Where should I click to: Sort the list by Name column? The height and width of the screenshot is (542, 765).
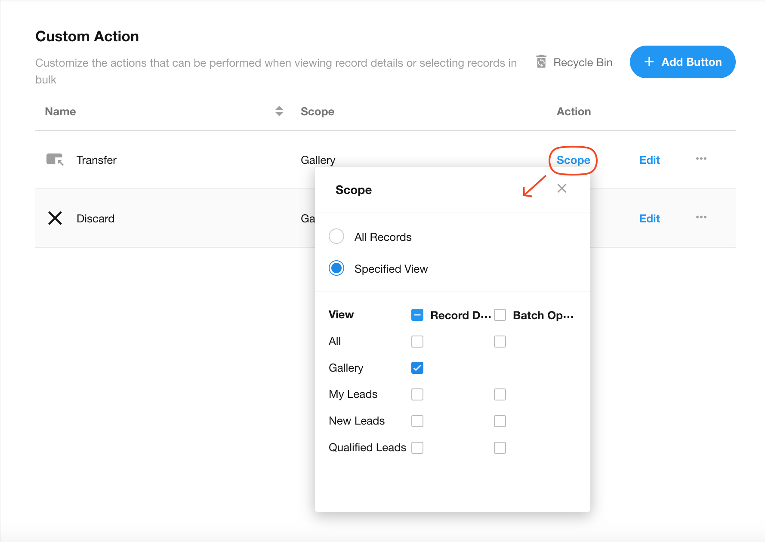[279, 111]
